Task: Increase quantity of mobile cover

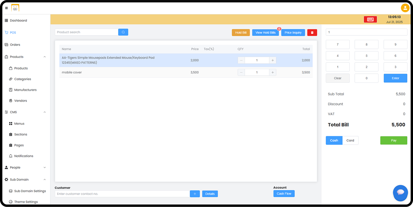Action: click(x=273, y=72)
